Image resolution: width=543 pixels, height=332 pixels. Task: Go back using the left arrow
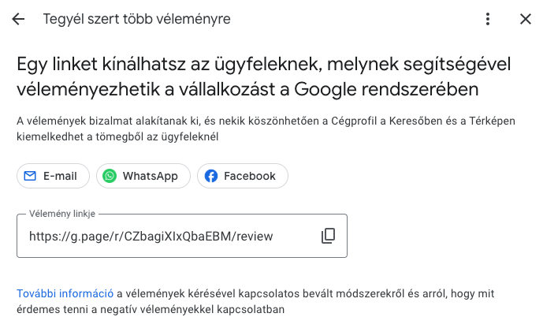coord(18,19)
